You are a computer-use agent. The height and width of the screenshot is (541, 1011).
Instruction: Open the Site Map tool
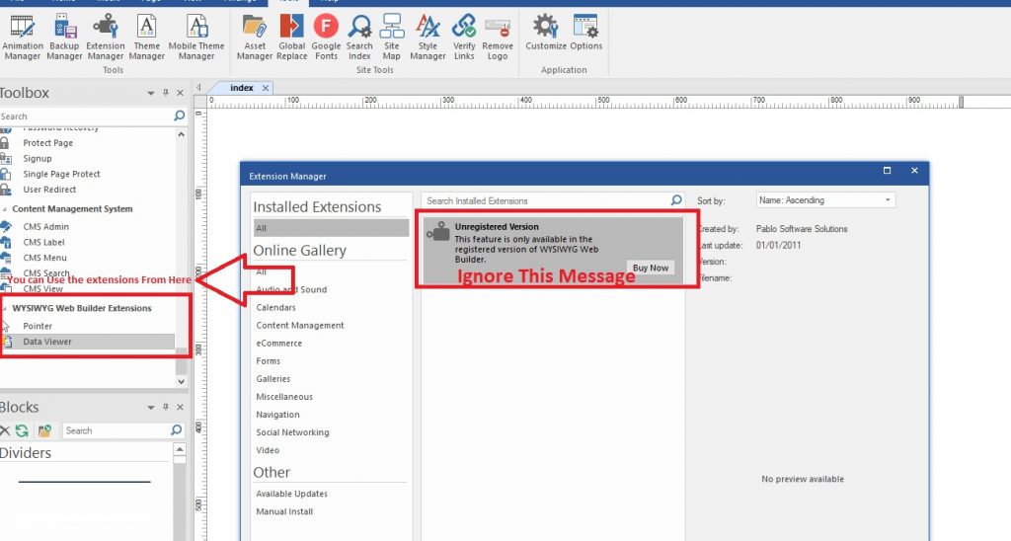click(391, 38)
